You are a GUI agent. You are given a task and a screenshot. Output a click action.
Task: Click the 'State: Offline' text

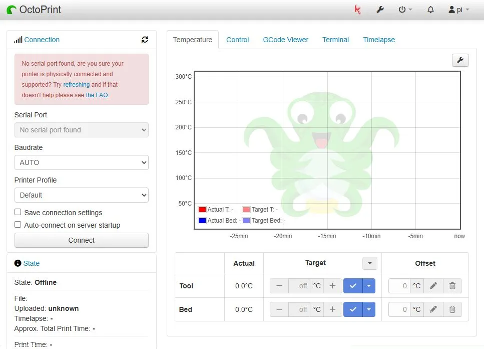click(x=36, y=282)
